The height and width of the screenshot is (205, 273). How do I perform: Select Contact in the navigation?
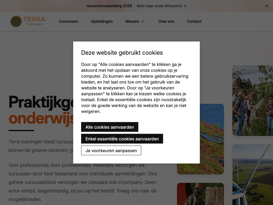click(194, 21)
